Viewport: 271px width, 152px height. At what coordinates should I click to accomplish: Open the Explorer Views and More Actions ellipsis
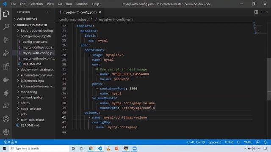(49, 12)
